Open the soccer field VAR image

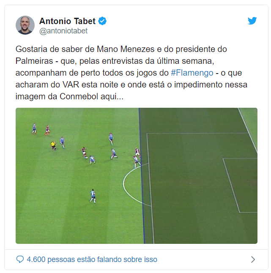click(x=137, y=176)
